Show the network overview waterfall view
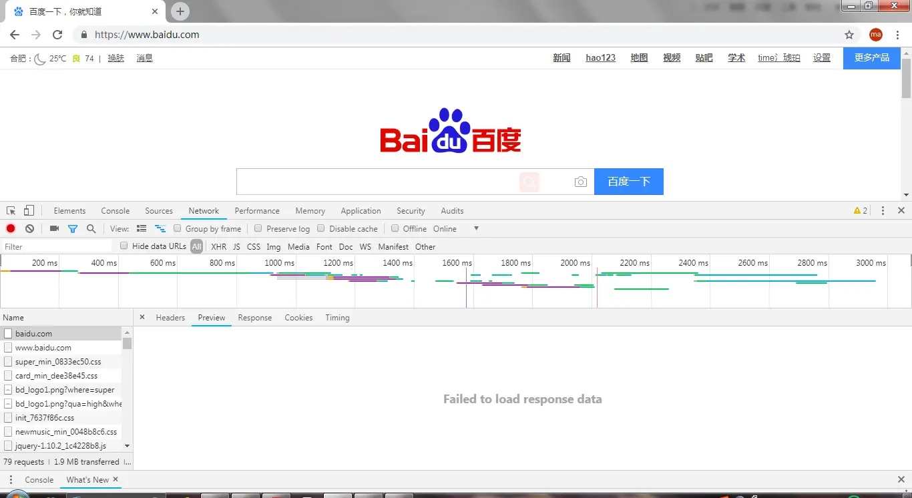Screen dimensions: 912x498 click(160, 228)
